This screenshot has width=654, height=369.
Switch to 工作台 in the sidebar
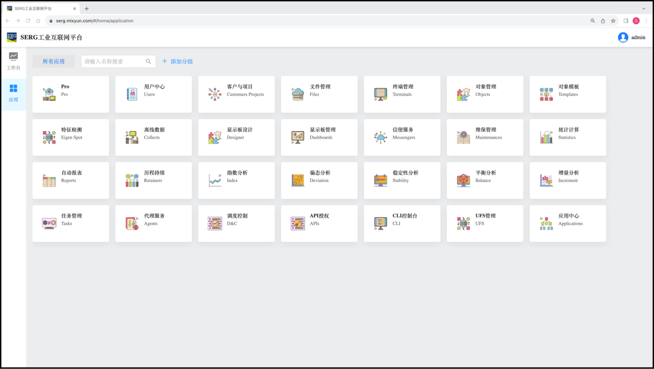13,61
